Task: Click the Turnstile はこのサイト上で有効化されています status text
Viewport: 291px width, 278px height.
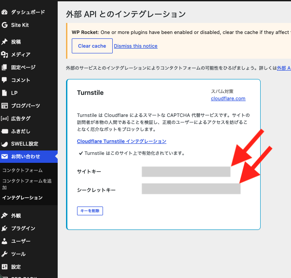Action: pos(134,153)
